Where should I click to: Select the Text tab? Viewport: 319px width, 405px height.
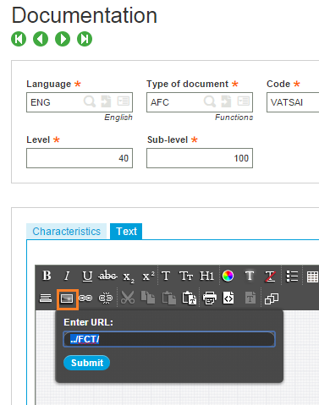pos(126,232)
